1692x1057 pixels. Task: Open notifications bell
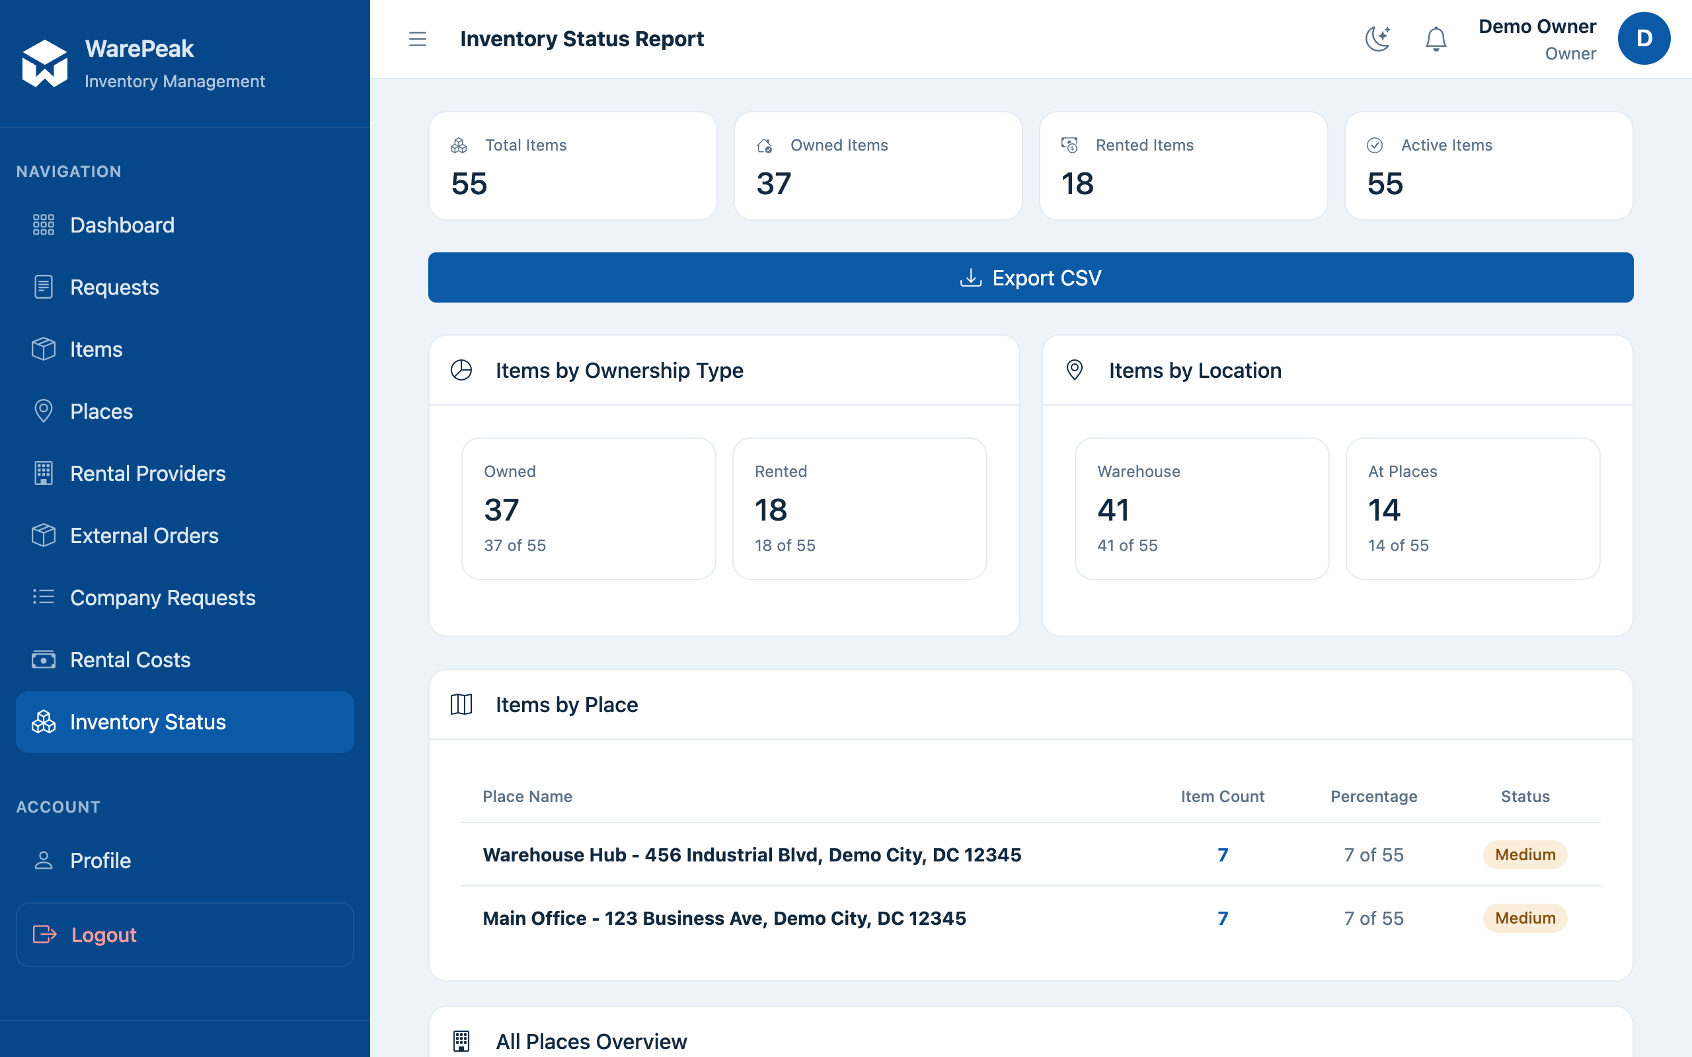click(x=1436, y=39)
